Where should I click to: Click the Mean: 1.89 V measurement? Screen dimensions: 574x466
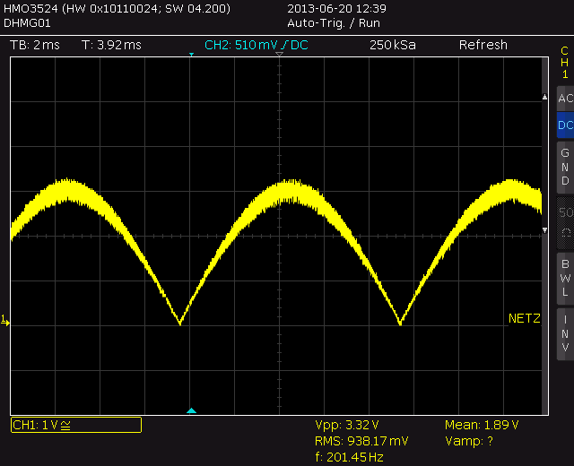[x=482, y=425]
